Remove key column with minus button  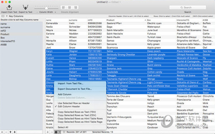[x=6, y=132]
